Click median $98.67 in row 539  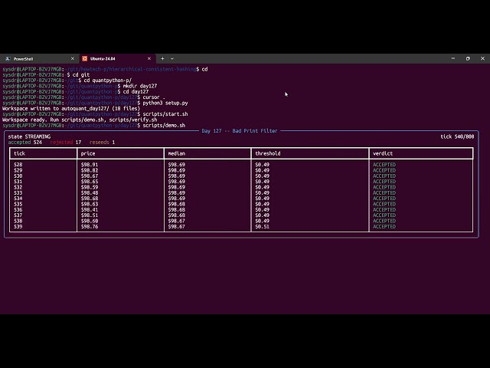(x=177, y=227)
